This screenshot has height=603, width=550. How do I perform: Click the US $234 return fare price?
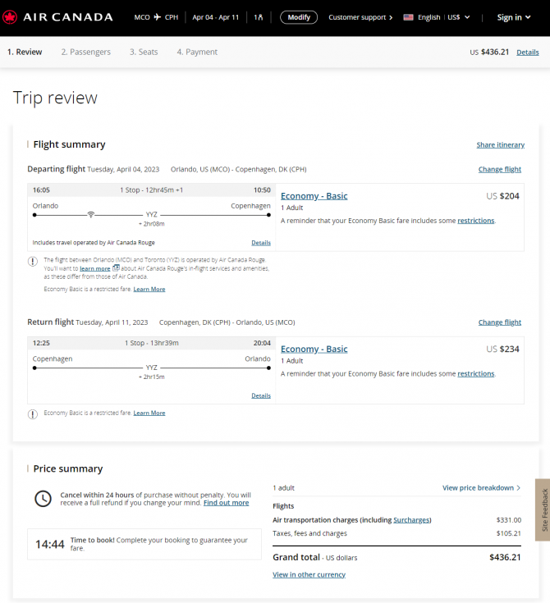pyautogui.click(x=502, y=349)
